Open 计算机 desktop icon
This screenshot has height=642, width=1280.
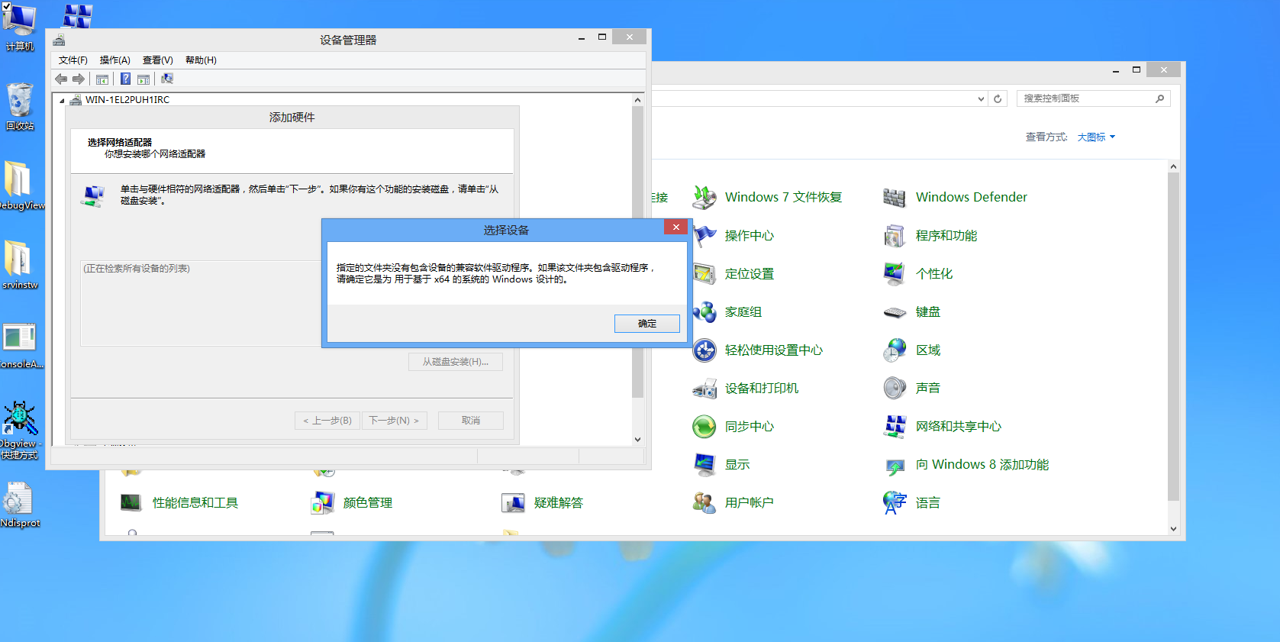point(20,27)
